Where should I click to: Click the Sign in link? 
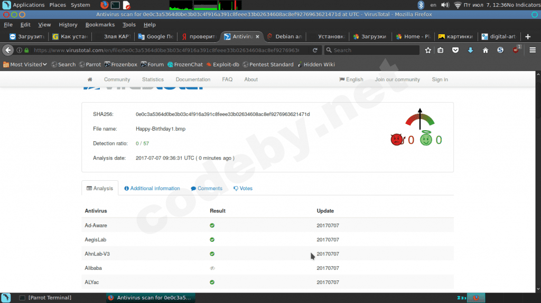(x=440, y=80)
